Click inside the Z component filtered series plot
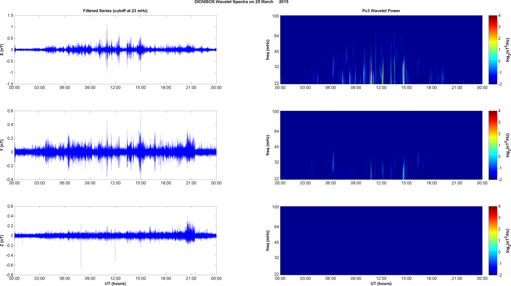The width and height of the screenshot is (511, 286). [115, 240]
